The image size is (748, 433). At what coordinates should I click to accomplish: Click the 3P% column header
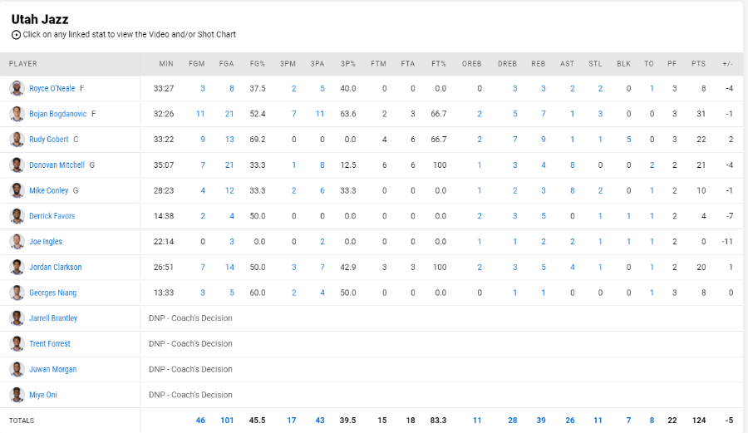[x=348, y=64]
